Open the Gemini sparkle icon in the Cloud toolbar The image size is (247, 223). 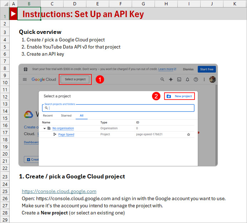(171, 79)
